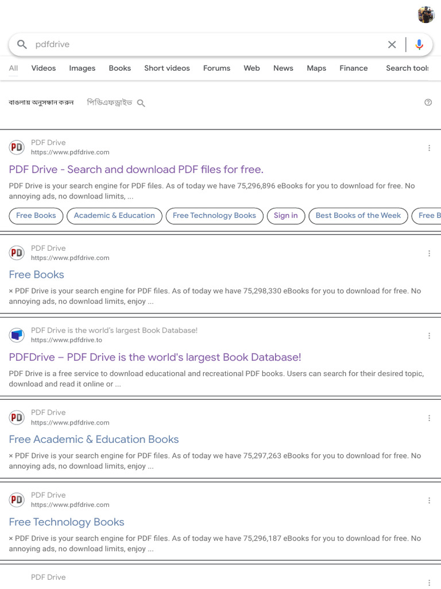Clear the search query with the X icon
This screenshot has height=589, width=441.
392,44
